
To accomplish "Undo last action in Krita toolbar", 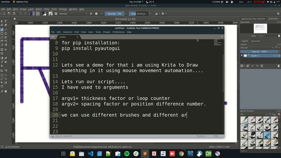I will [20, 14].
